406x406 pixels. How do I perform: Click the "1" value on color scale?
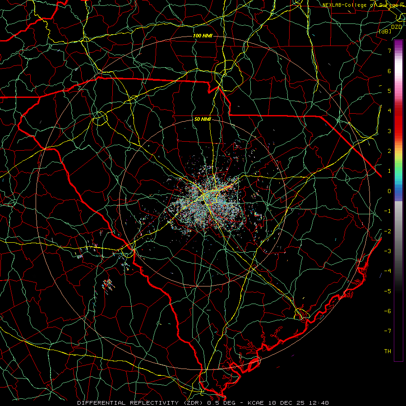click(389, 171)
